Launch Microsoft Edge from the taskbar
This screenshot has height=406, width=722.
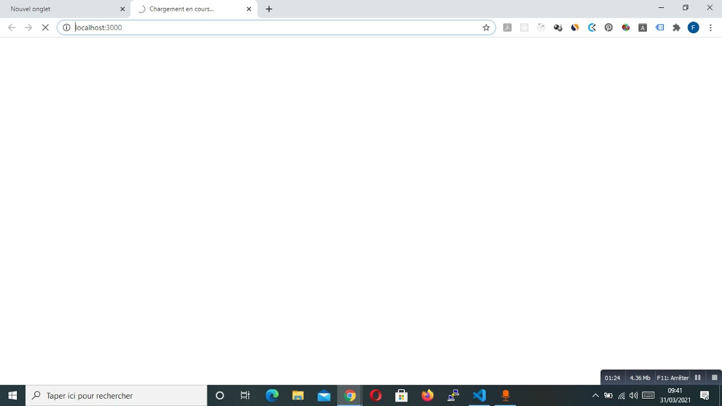tap(272, 395)
